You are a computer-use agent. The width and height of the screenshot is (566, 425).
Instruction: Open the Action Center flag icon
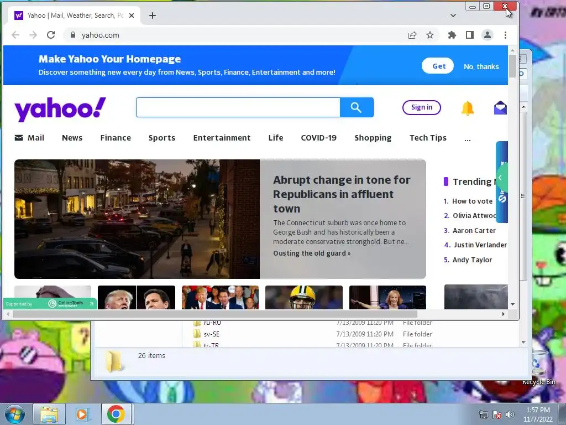tap(497, 414)
